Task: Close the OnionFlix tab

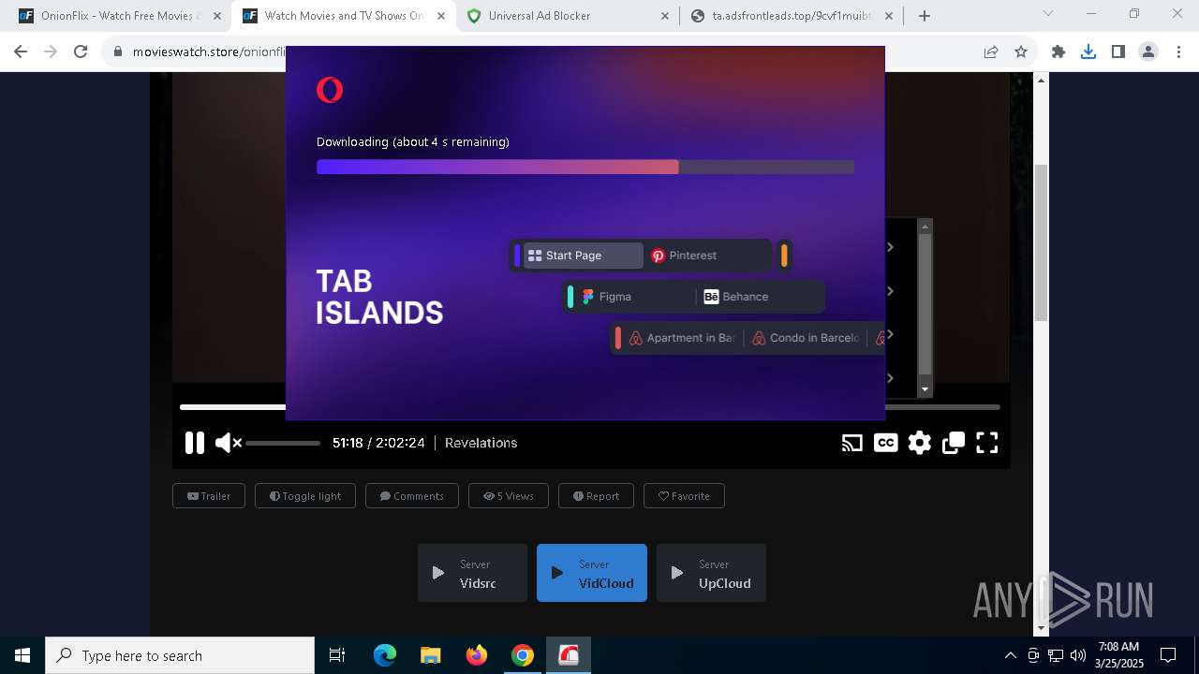Action: coord(216,16)
